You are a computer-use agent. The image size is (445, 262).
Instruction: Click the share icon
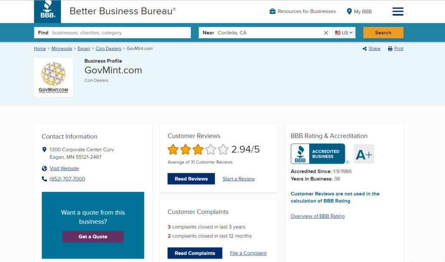365,49
